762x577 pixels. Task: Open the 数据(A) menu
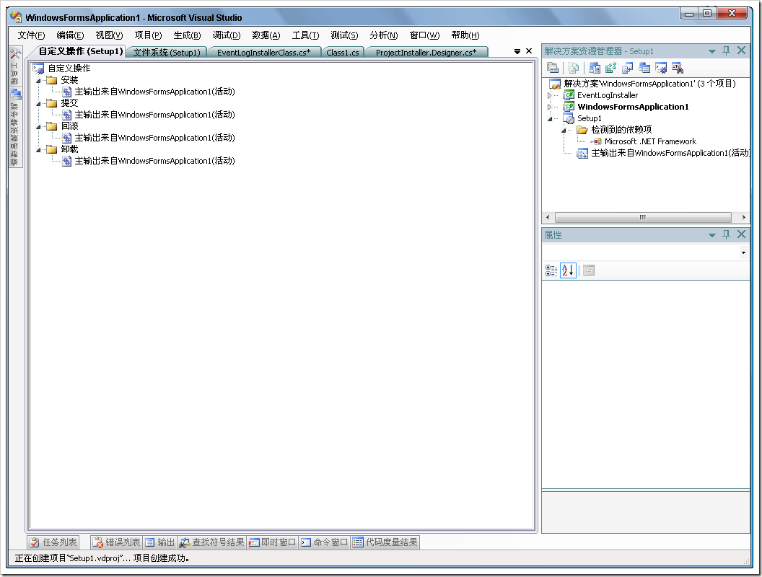pyautogui.click(x=266, y=35)
